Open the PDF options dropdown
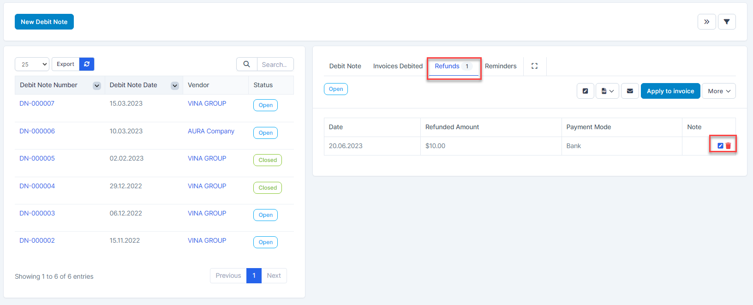 tap(607, 91)
